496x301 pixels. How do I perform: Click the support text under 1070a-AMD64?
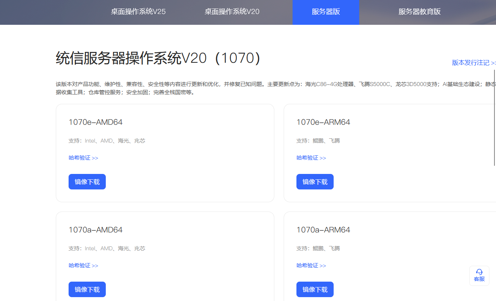click(x=107, y=248)
